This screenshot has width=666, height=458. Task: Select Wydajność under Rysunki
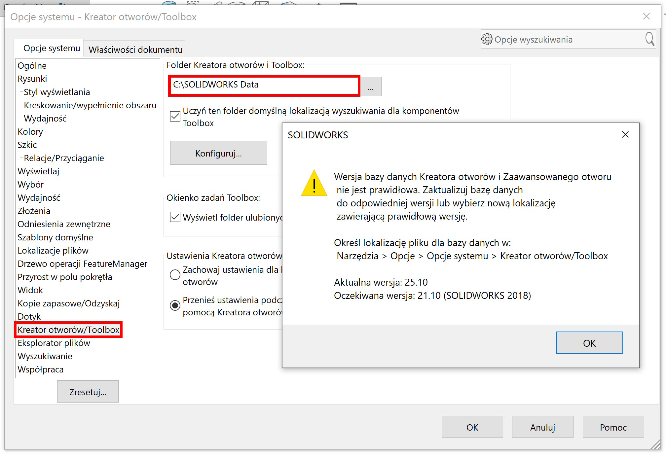pyautogui.click(x=45, y=119)
